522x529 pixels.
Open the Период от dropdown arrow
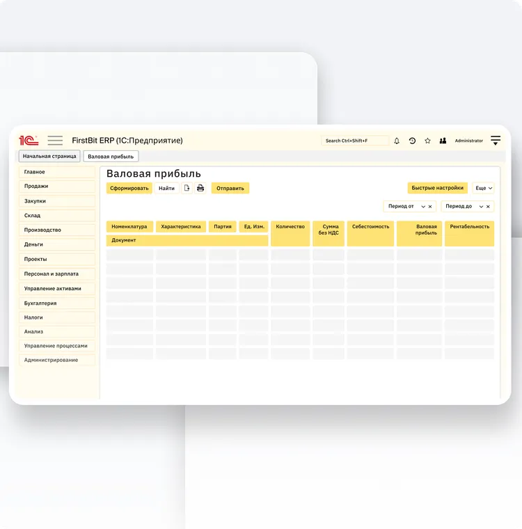(422, 207)
